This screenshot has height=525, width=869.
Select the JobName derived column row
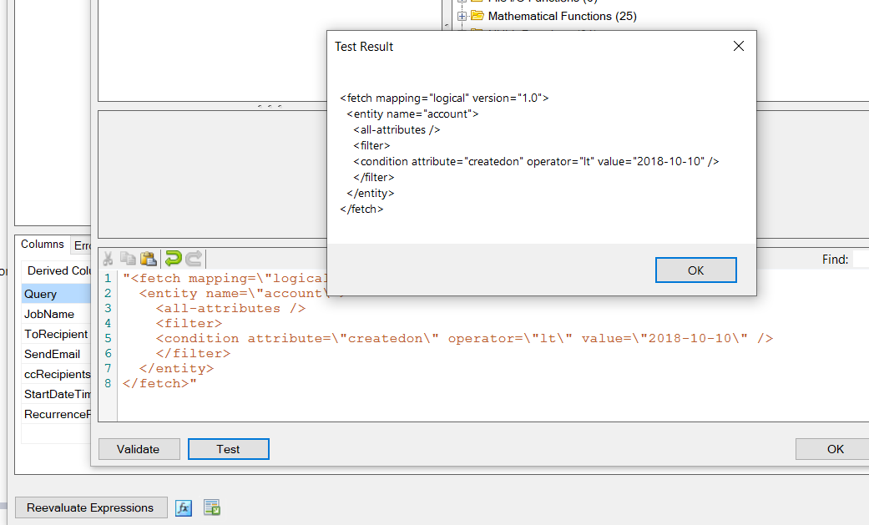tap(49, 314)
